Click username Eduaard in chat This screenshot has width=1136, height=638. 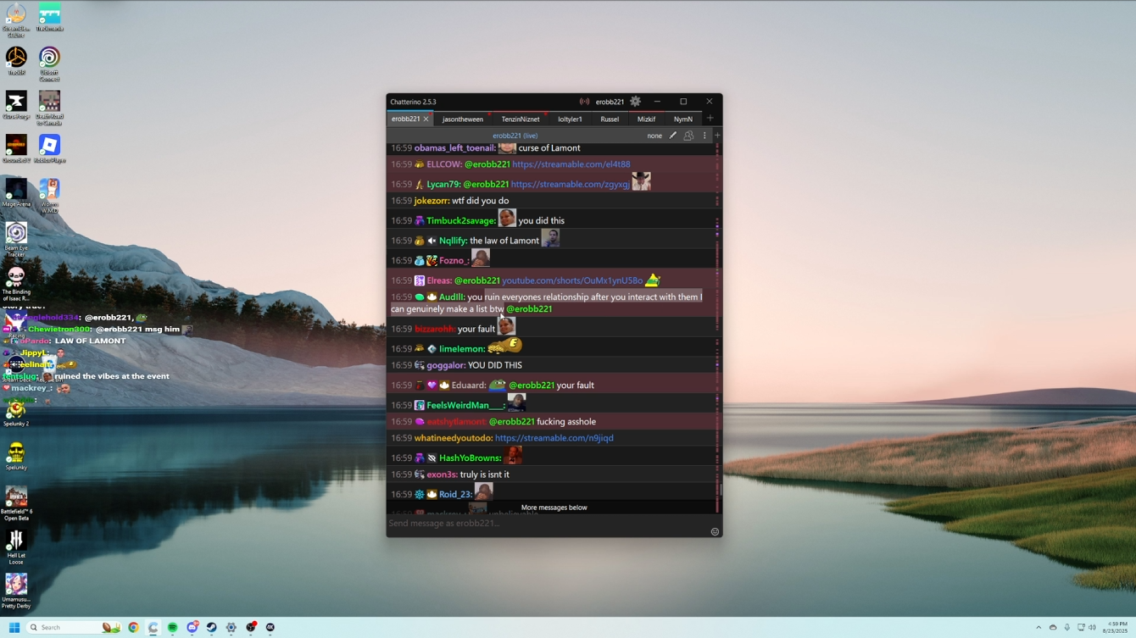tap(468, 386)
